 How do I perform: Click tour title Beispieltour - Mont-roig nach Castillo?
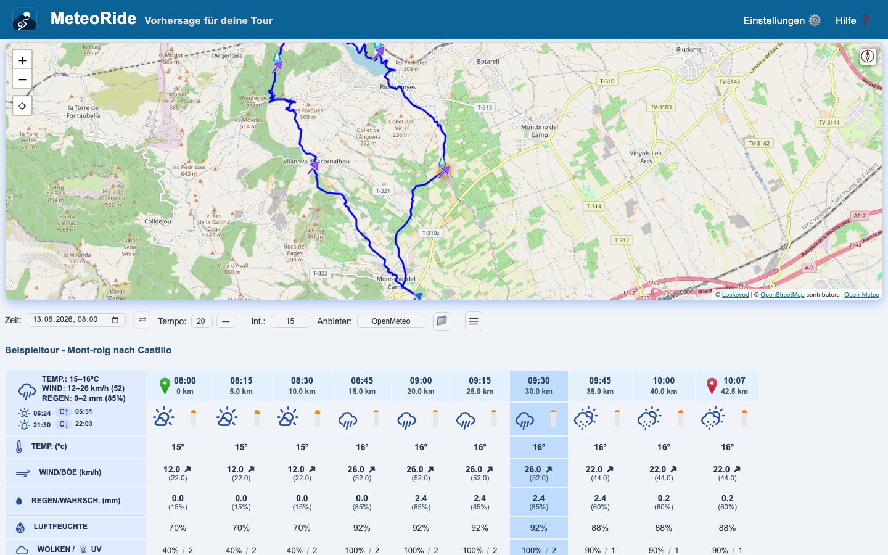point(88,350)
